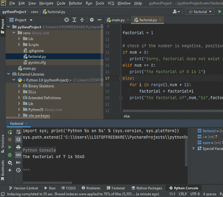Close the factorial.py editor tab
Image resolution: width=223 pixels, height=197 pixels.
[160, 20]
